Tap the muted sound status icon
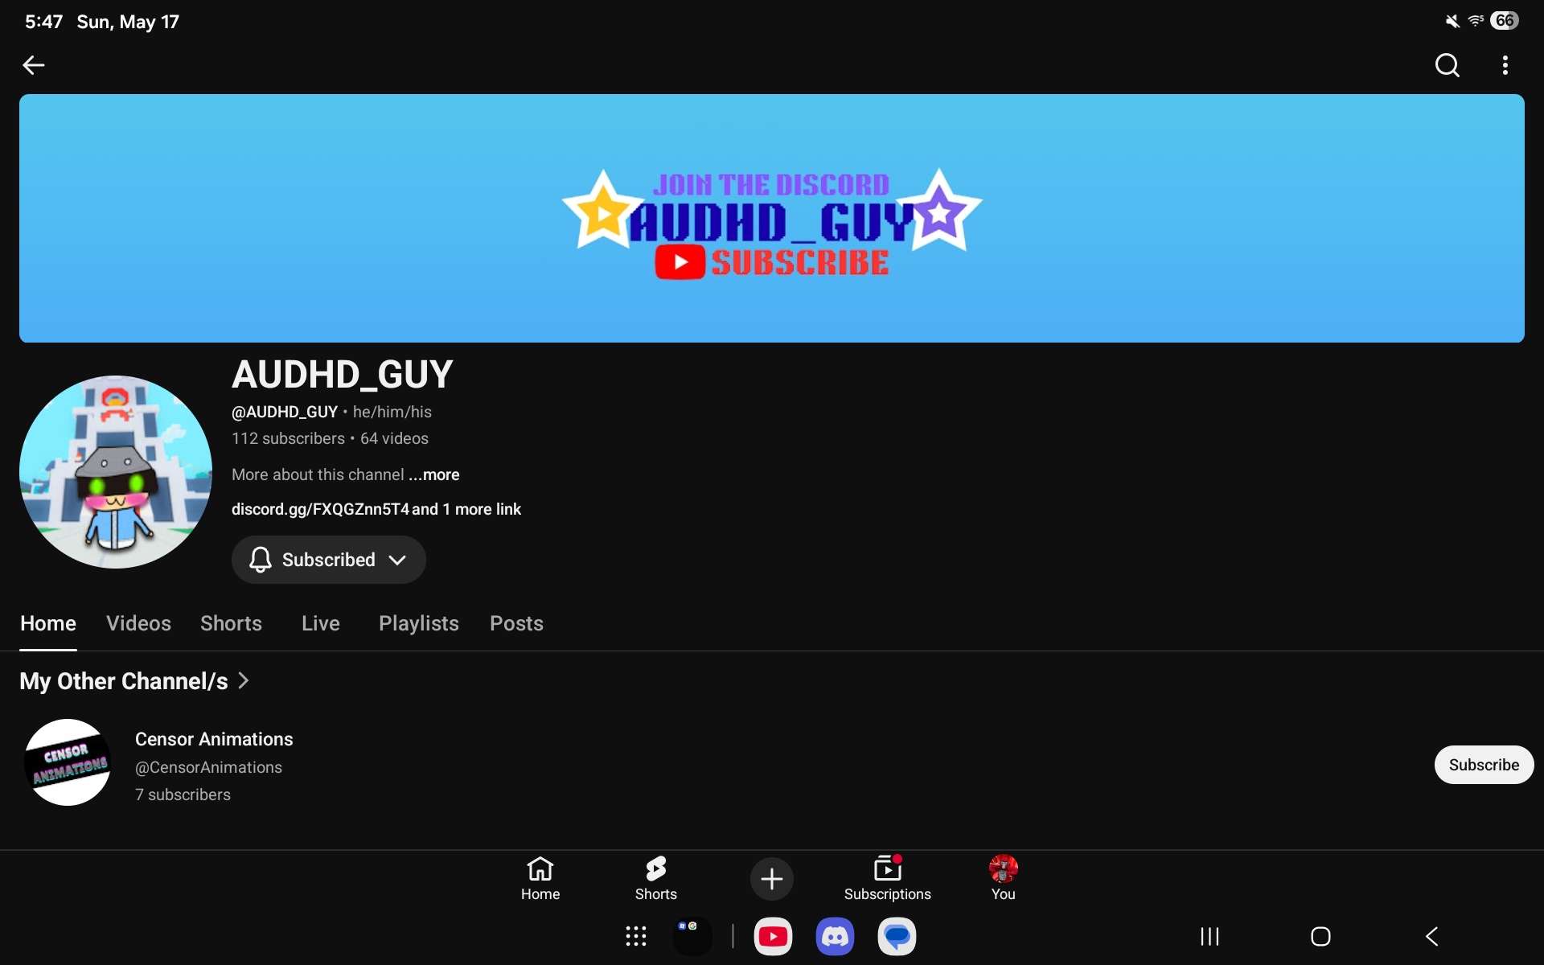This screenshot has width=1544, height=965. (x=1452, y=21)
